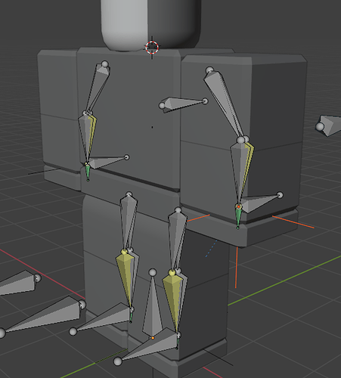
Task: Select the gray thigh bone of the screen-right leg
Action: click(177, 240)
